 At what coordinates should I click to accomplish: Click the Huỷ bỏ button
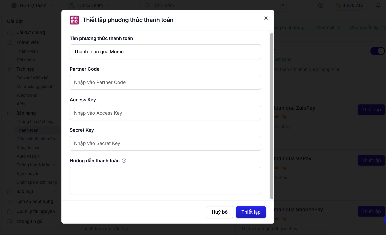coord(219,212)
